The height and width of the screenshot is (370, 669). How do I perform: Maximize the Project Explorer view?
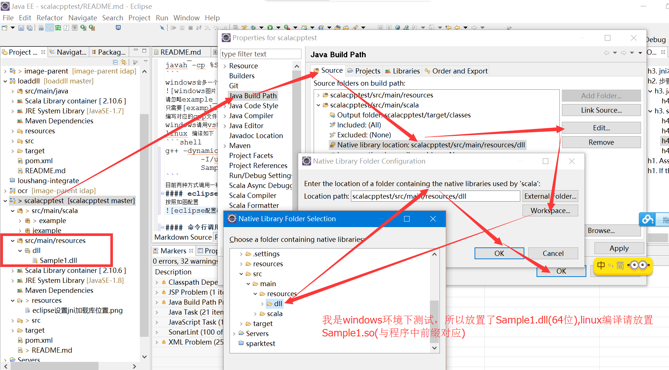click(x=144, y=51)
